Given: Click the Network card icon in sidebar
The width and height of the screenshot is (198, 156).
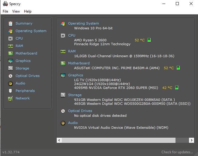Looking at the screenshot, I should click(10, 99).
